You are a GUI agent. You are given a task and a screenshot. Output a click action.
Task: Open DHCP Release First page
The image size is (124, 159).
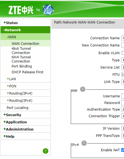[27, 72]
